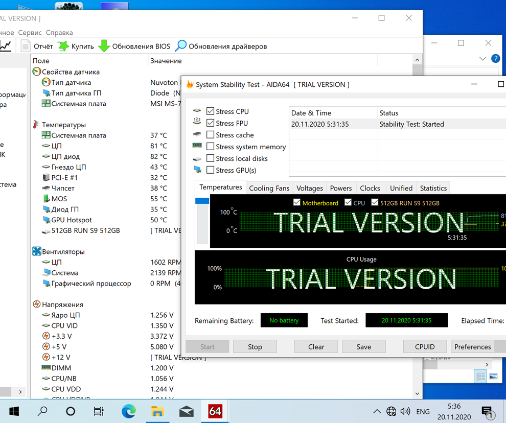Click the Report (Отчёт) toolbar icon

[x=26, y=46]
